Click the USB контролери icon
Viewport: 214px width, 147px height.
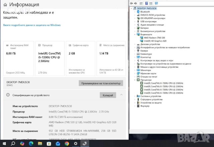pos(138,21)
